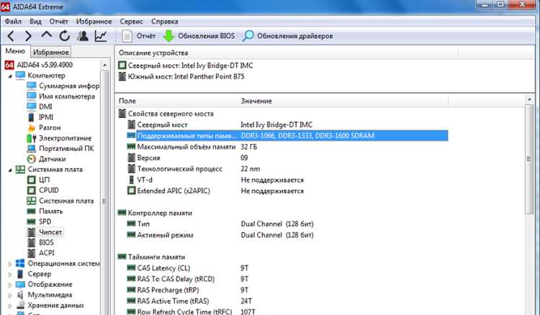The image size is (540, 315).
Task: Open the Справка menu
Action: pyautogui.click(x=165, y=22)
